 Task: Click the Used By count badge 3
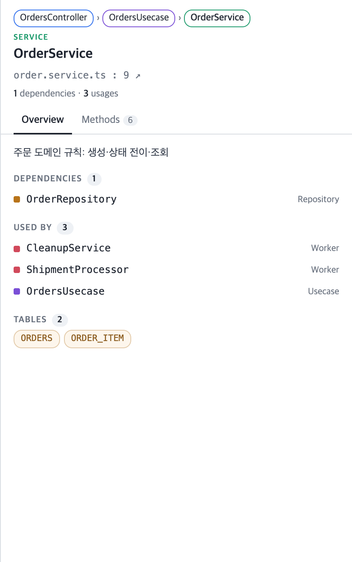65,227
